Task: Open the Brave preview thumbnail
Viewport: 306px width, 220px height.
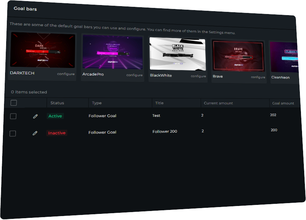Action: pos(238,56)
